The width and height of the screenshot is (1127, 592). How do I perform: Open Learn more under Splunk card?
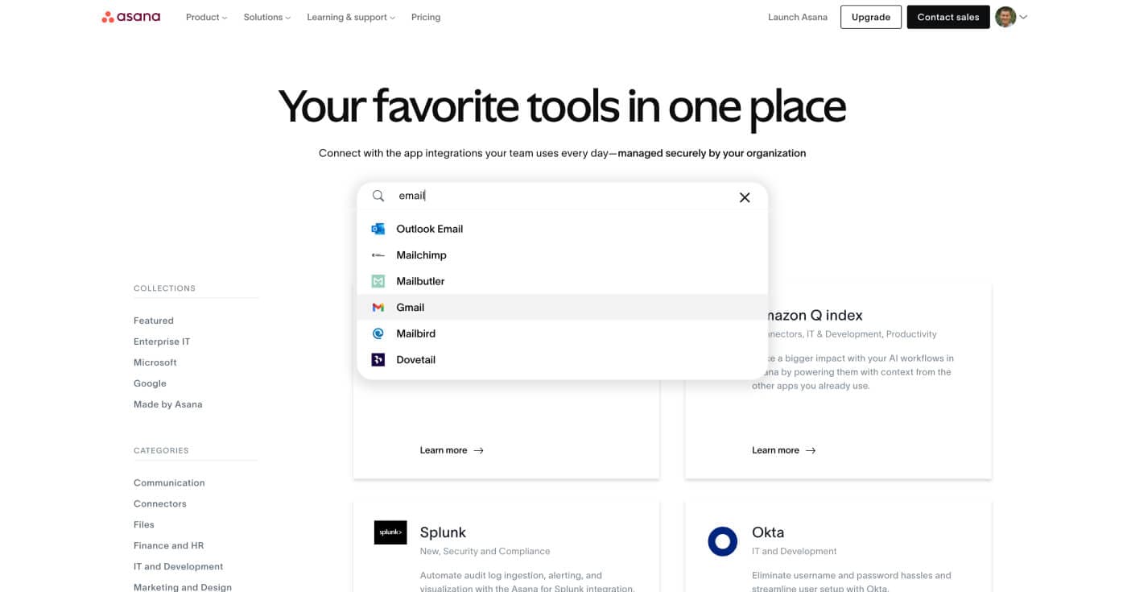(x=452, y=449)
